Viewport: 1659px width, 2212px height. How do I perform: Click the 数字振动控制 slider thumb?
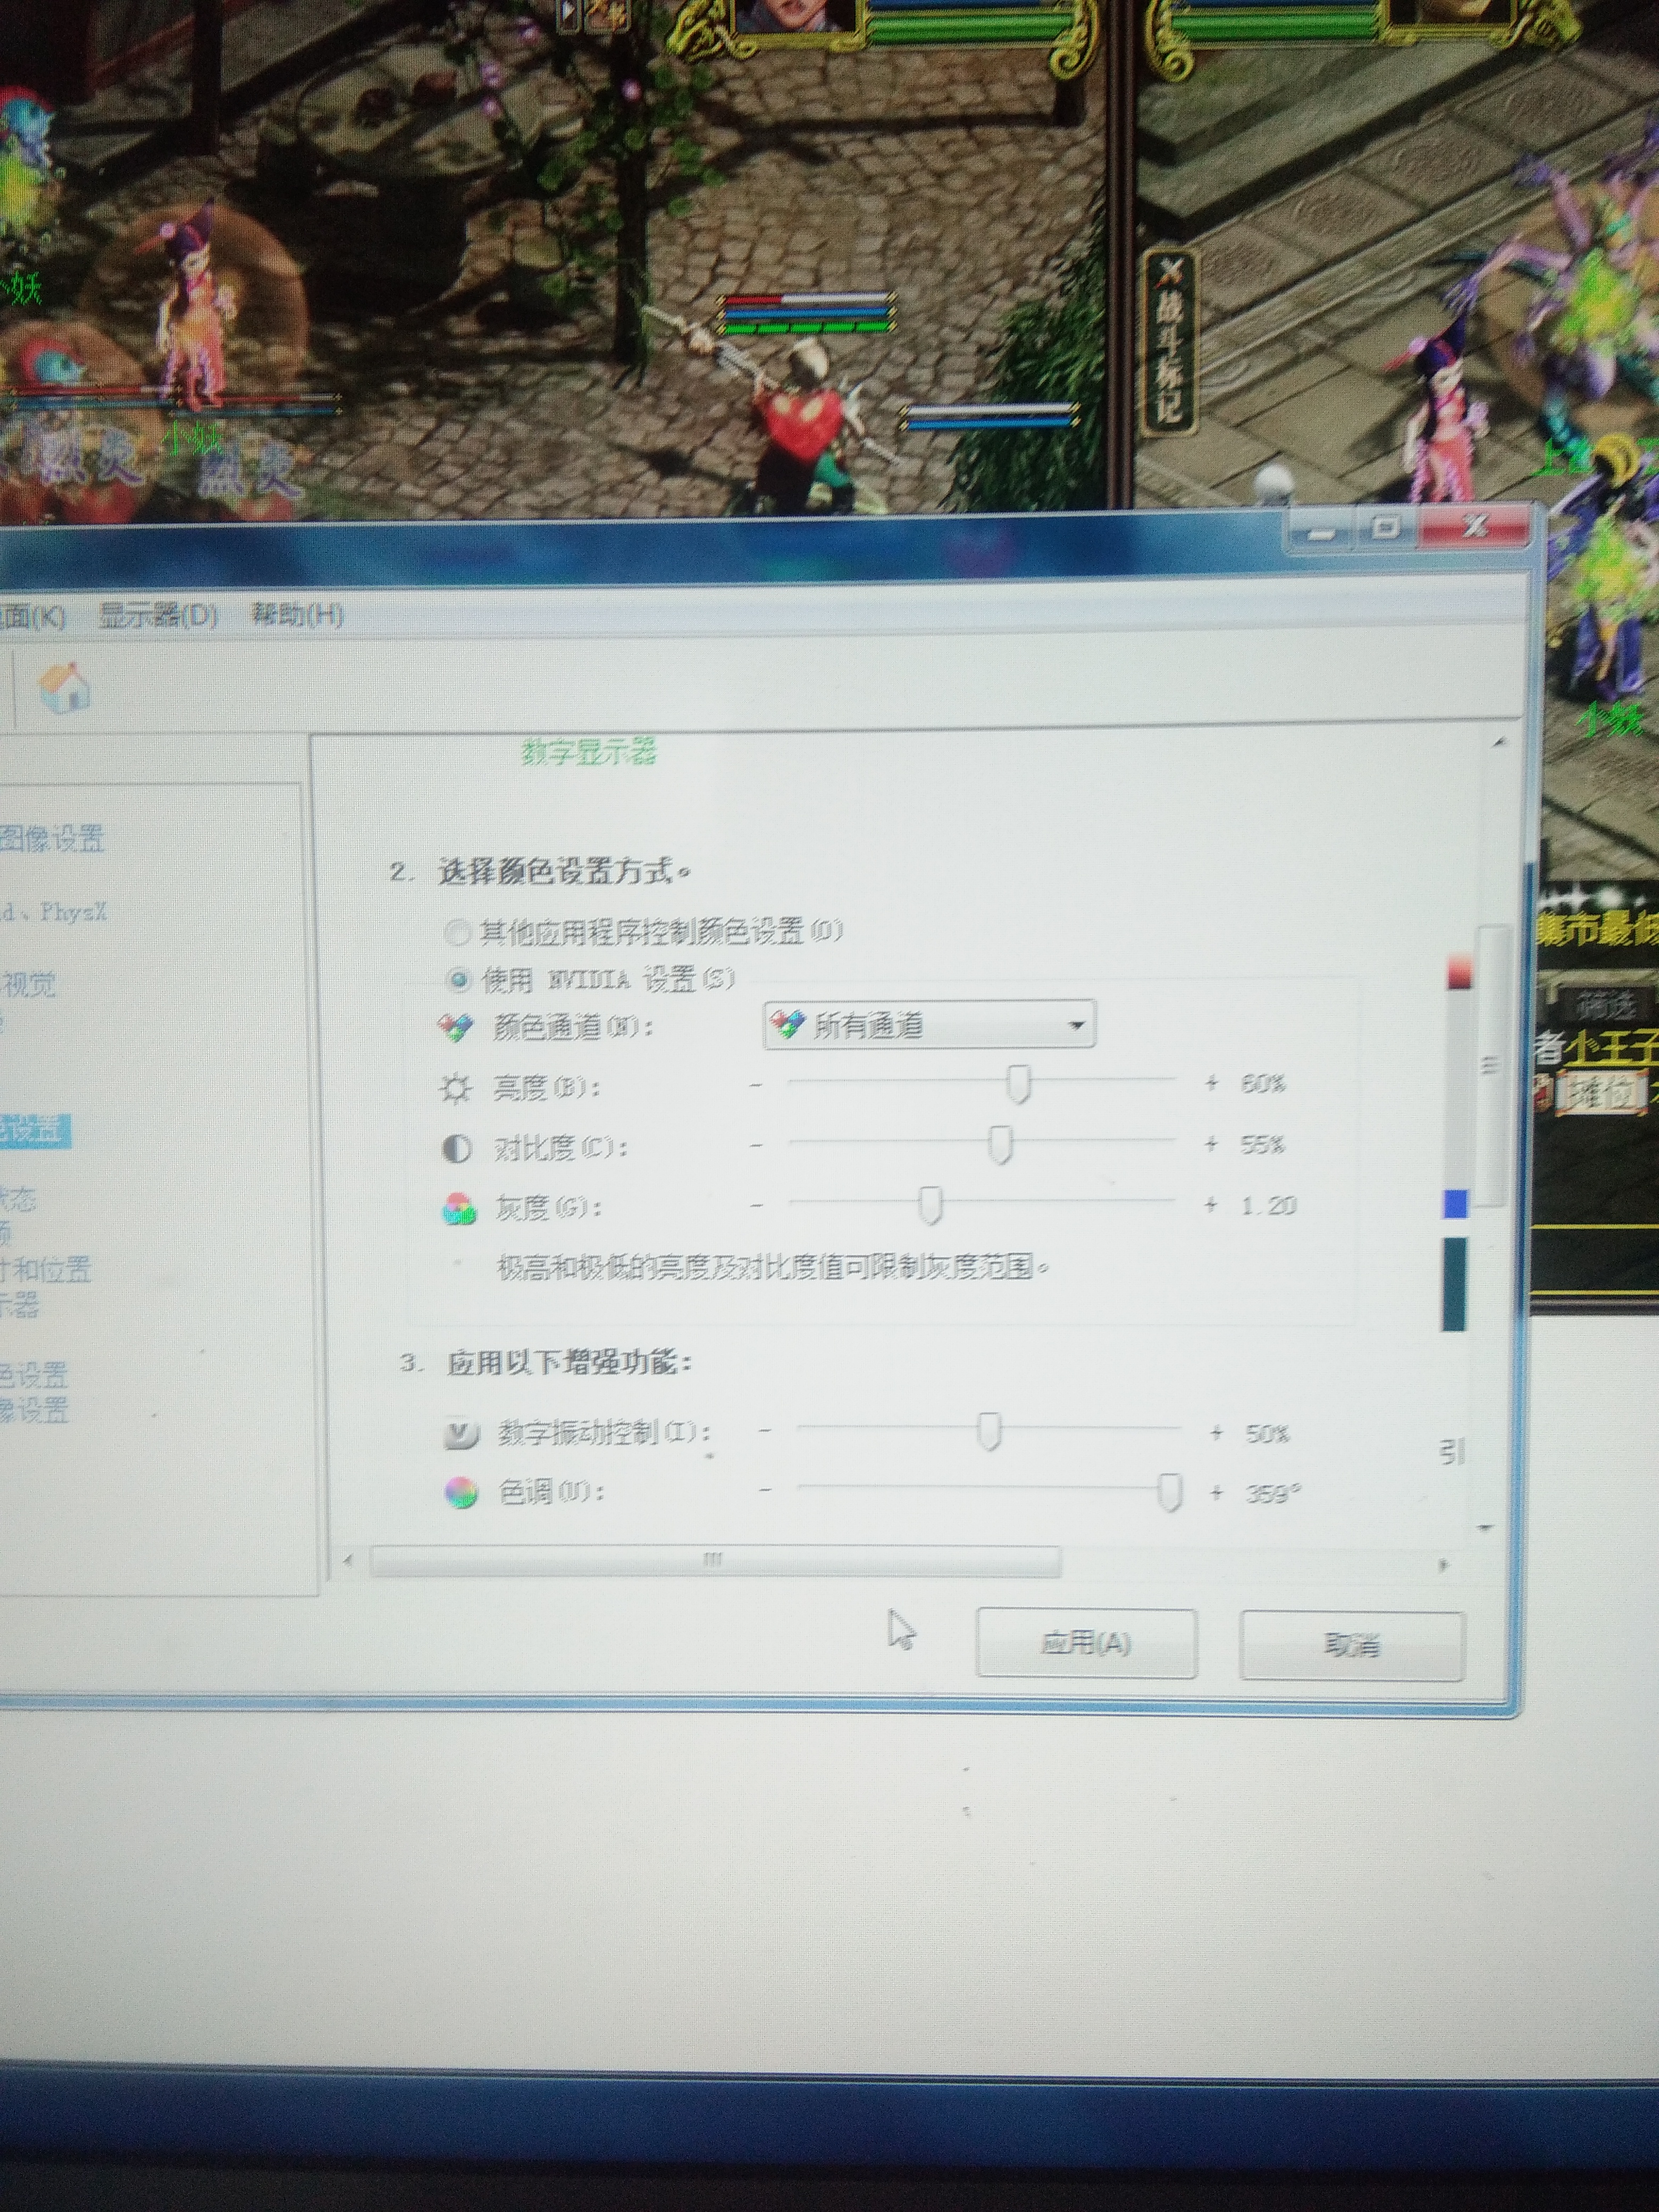988,1431
